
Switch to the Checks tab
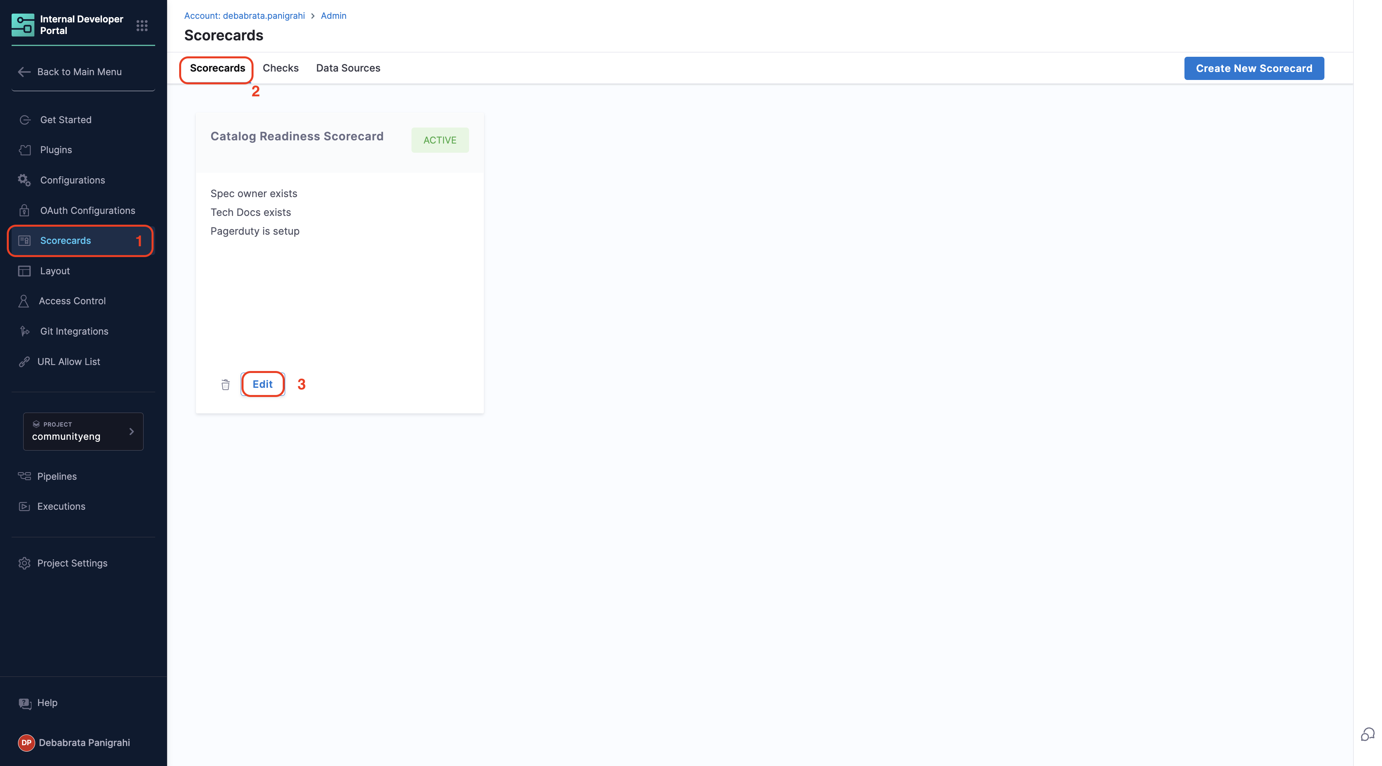click(281, 68)
